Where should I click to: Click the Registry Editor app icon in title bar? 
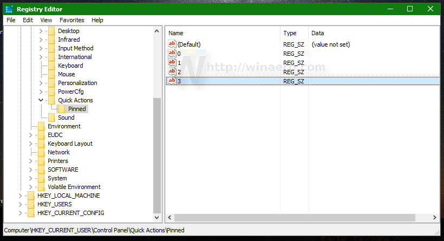[9, 9]
